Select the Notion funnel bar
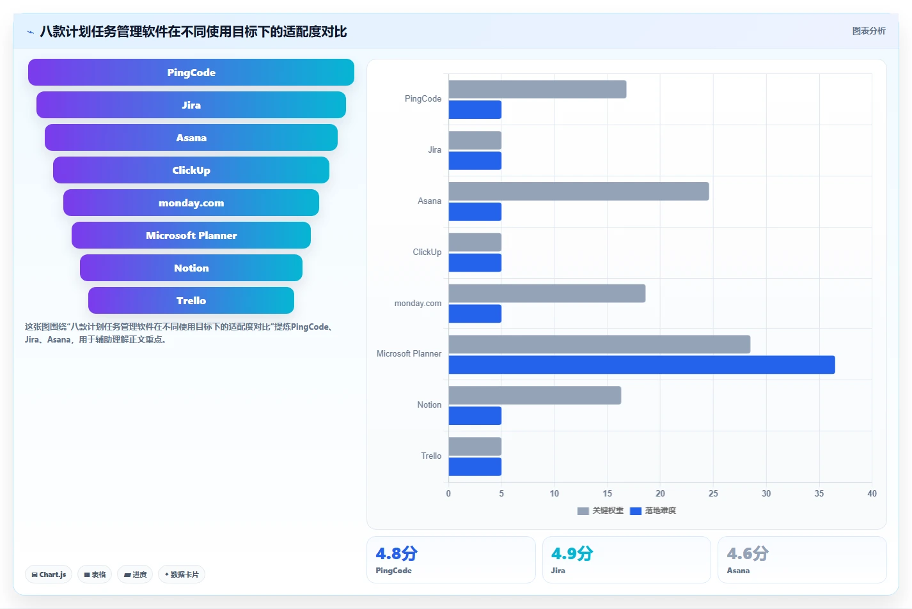912x609 pixels. point(191,268)
